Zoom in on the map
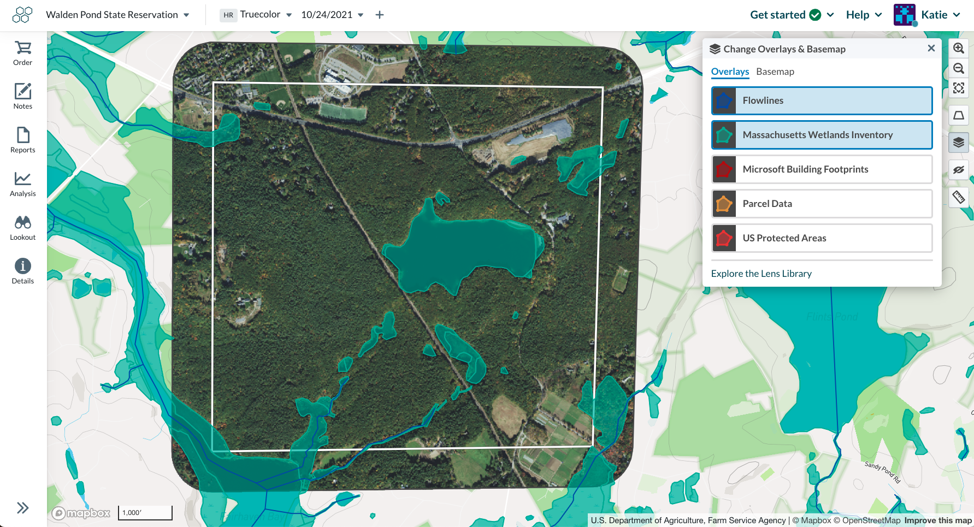 (x=958, y=48)
